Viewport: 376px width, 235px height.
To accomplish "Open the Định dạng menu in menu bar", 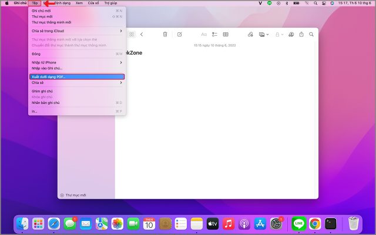I will click(x=62, y=3).
